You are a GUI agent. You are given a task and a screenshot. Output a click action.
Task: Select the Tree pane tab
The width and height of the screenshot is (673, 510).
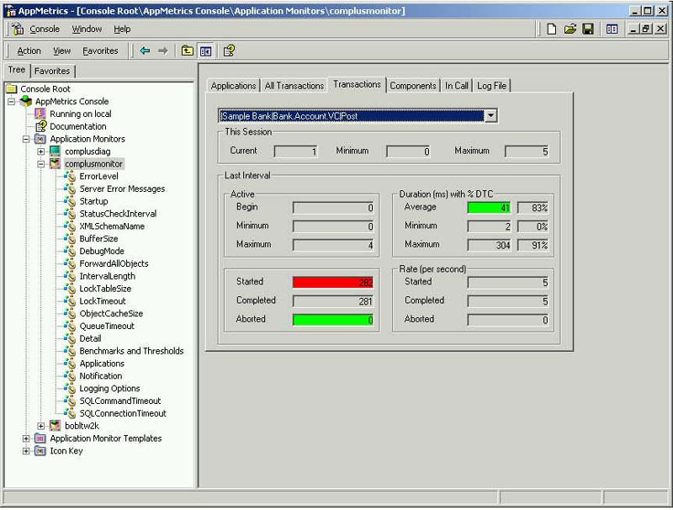tap(17, 70)
